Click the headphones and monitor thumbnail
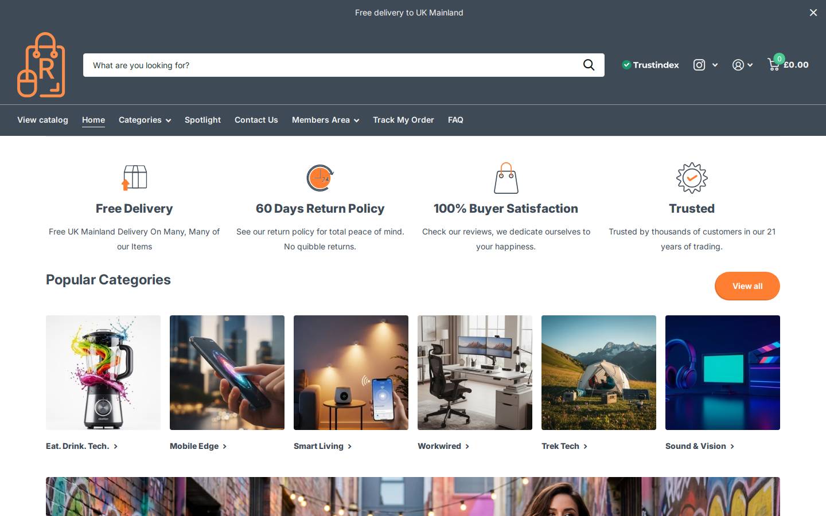 (x=723, y=373)
